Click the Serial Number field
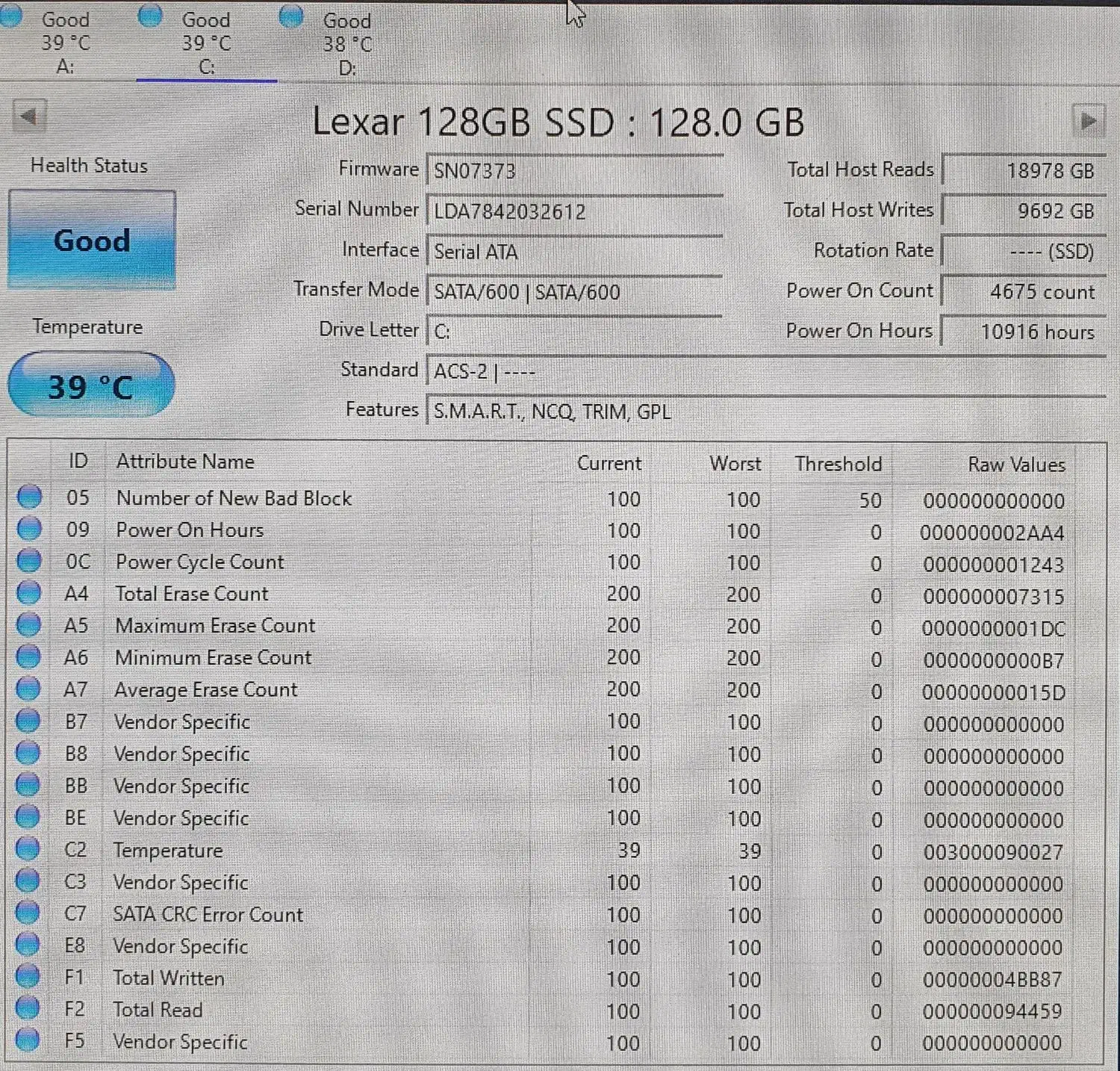 [573, 211]
